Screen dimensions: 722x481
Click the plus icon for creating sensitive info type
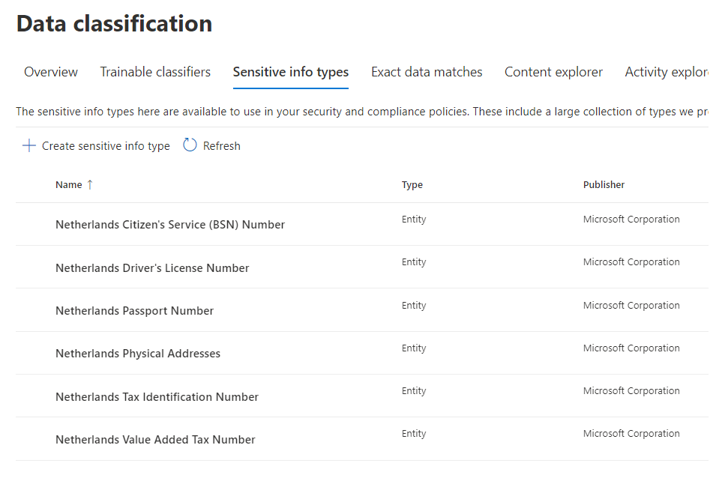tap(28, 146)
